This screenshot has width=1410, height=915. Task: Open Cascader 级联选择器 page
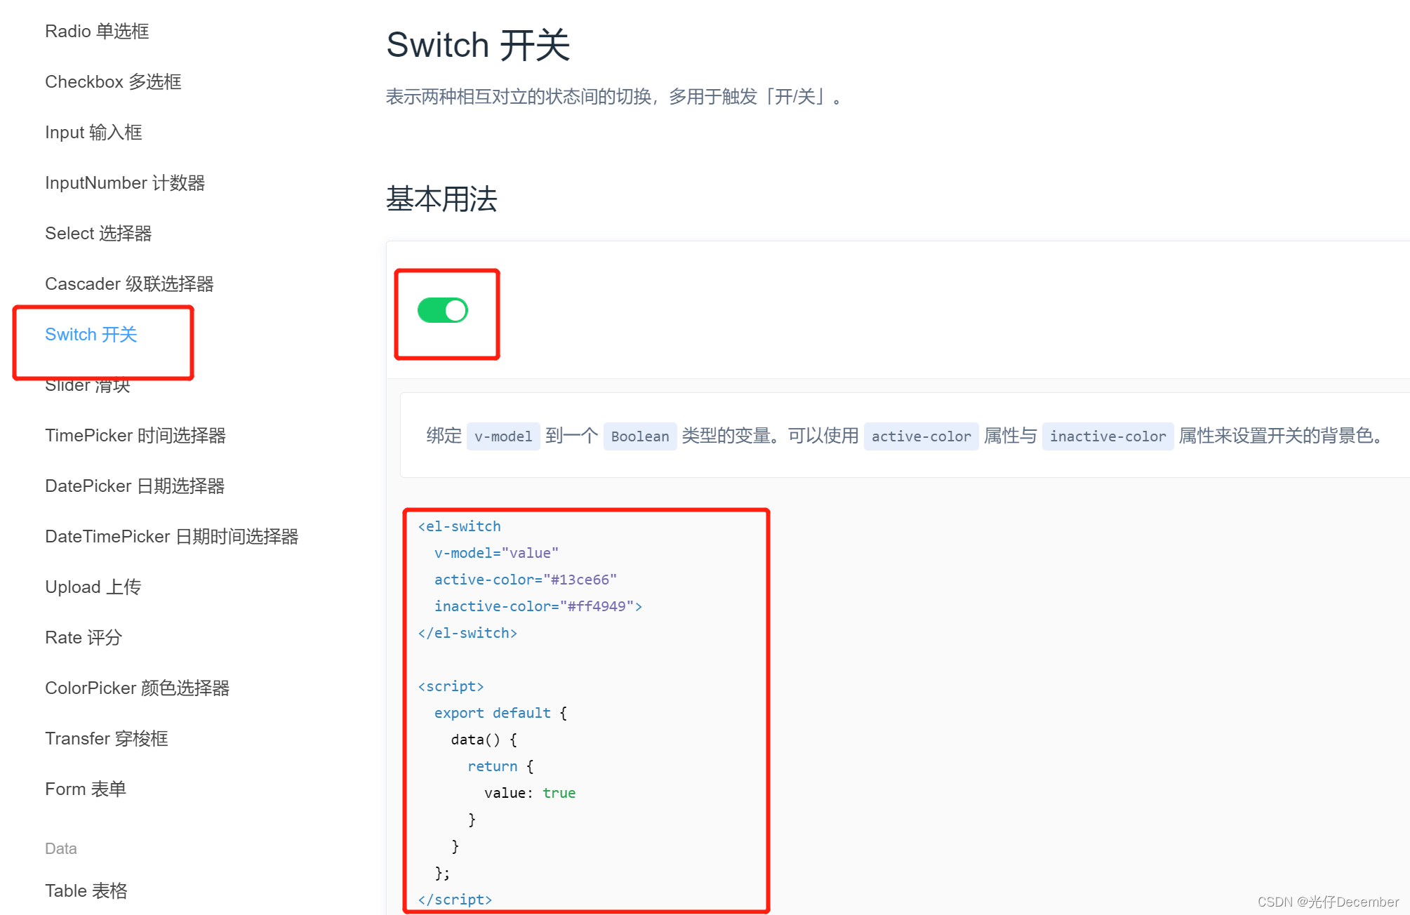[129, 284]
